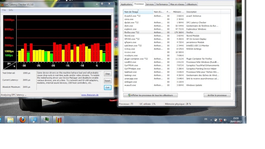Sort by Nom de l'image column

138,12
